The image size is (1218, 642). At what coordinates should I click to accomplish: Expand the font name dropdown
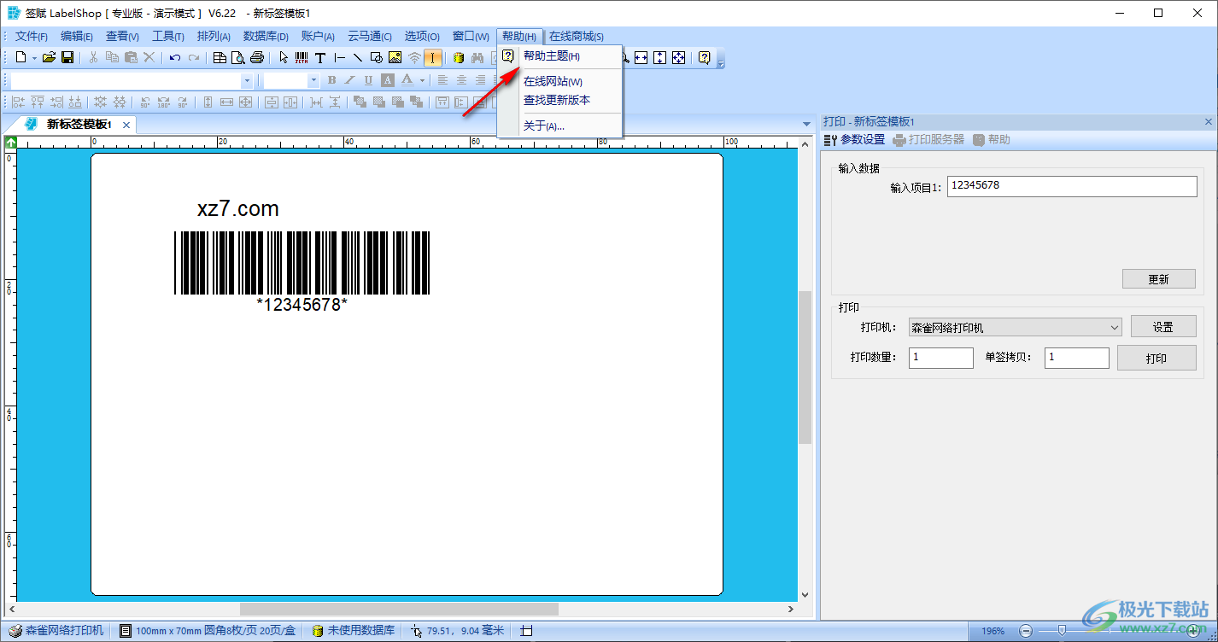tap(248, 80)
